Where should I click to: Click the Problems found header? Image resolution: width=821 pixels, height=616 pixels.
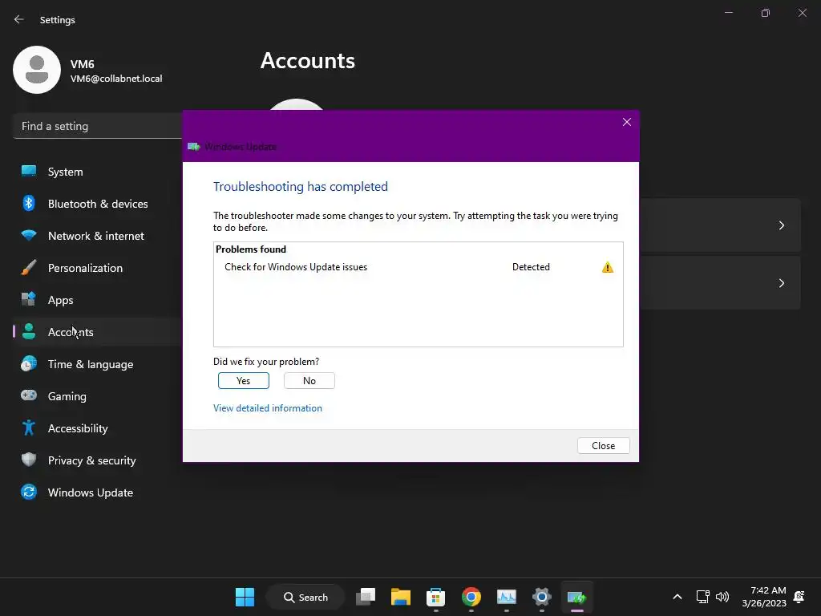pyautogui.click(x=251, y=249)
